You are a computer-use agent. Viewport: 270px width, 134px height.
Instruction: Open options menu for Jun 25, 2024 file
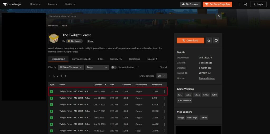[x=164, y=92]
